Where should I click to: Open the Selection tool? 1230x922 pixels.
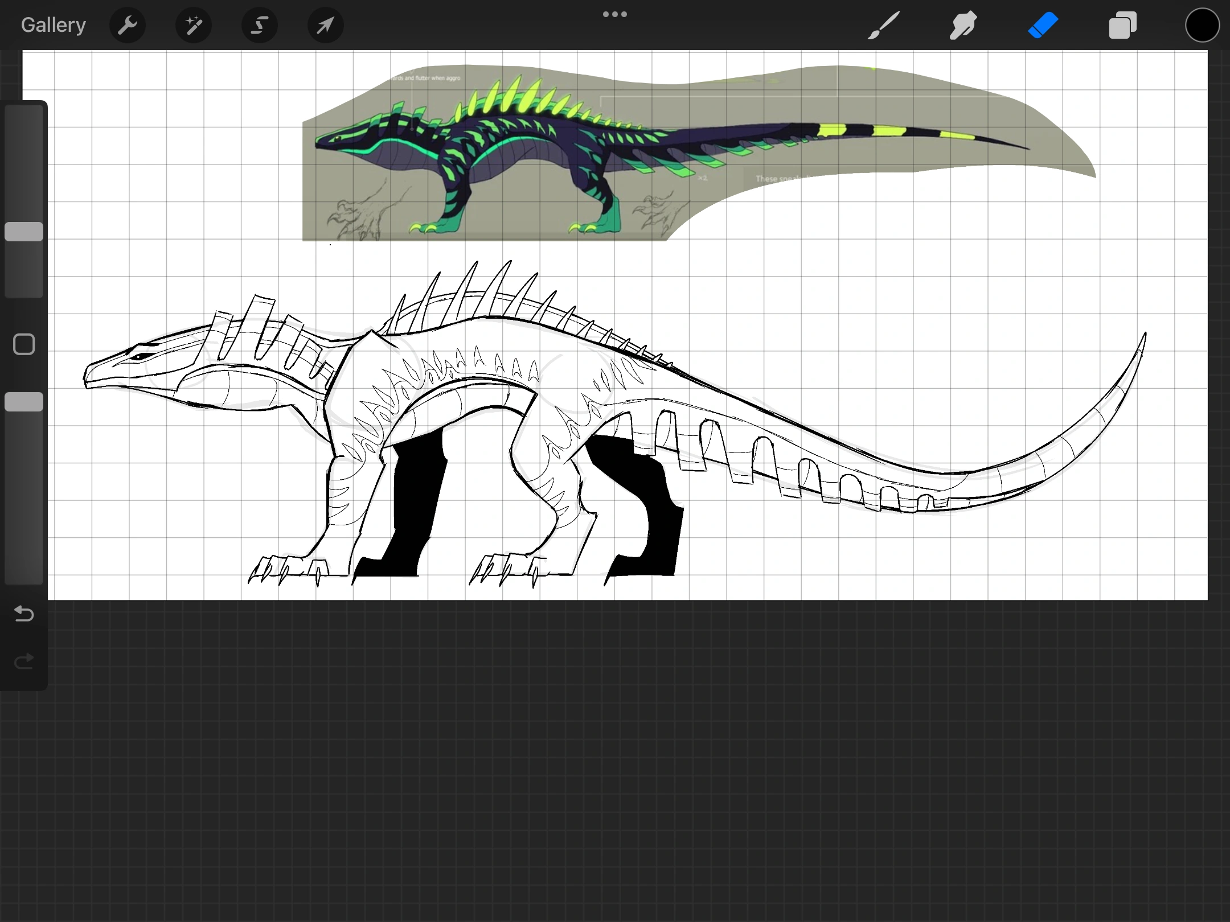[x=259, y=25]
